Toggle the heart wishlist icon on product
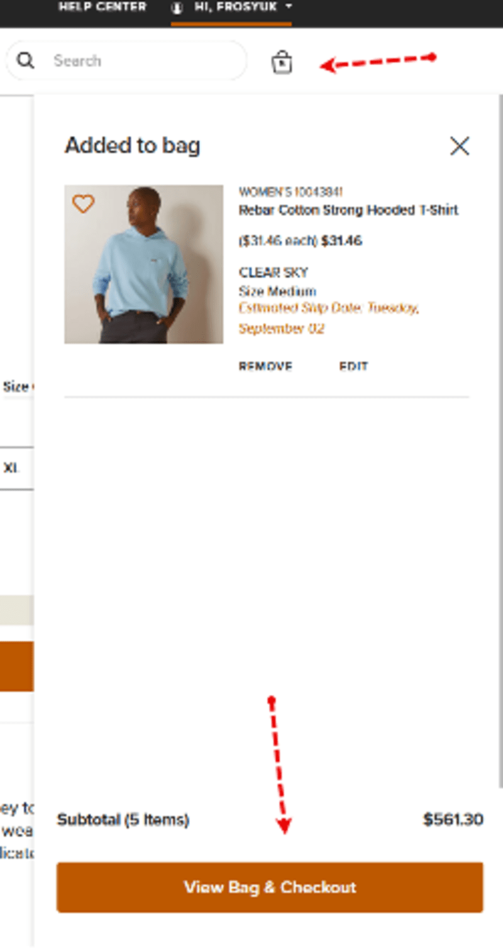Screen dimensions: 503x949 (83, 204)
